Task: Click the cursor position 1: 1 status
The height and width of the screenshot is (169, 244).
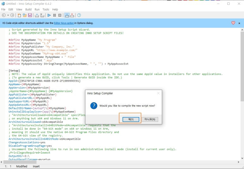Action: [x=8, y=166]
